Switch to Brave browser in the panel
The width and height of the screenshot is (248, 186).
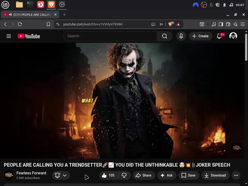pos(51,5)
